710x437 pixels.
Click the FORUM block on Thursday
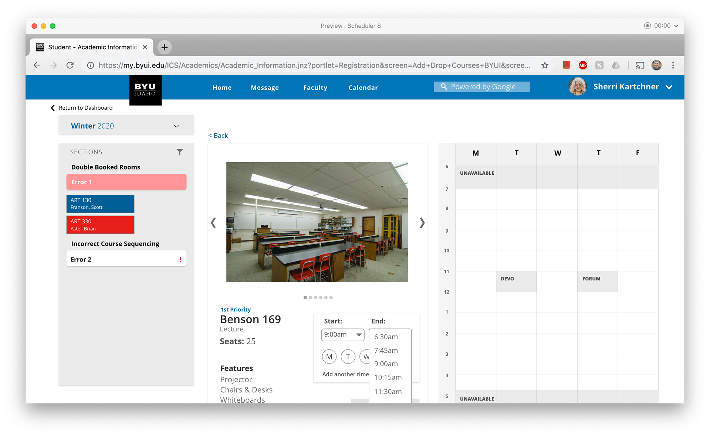[x=598, y=281]
